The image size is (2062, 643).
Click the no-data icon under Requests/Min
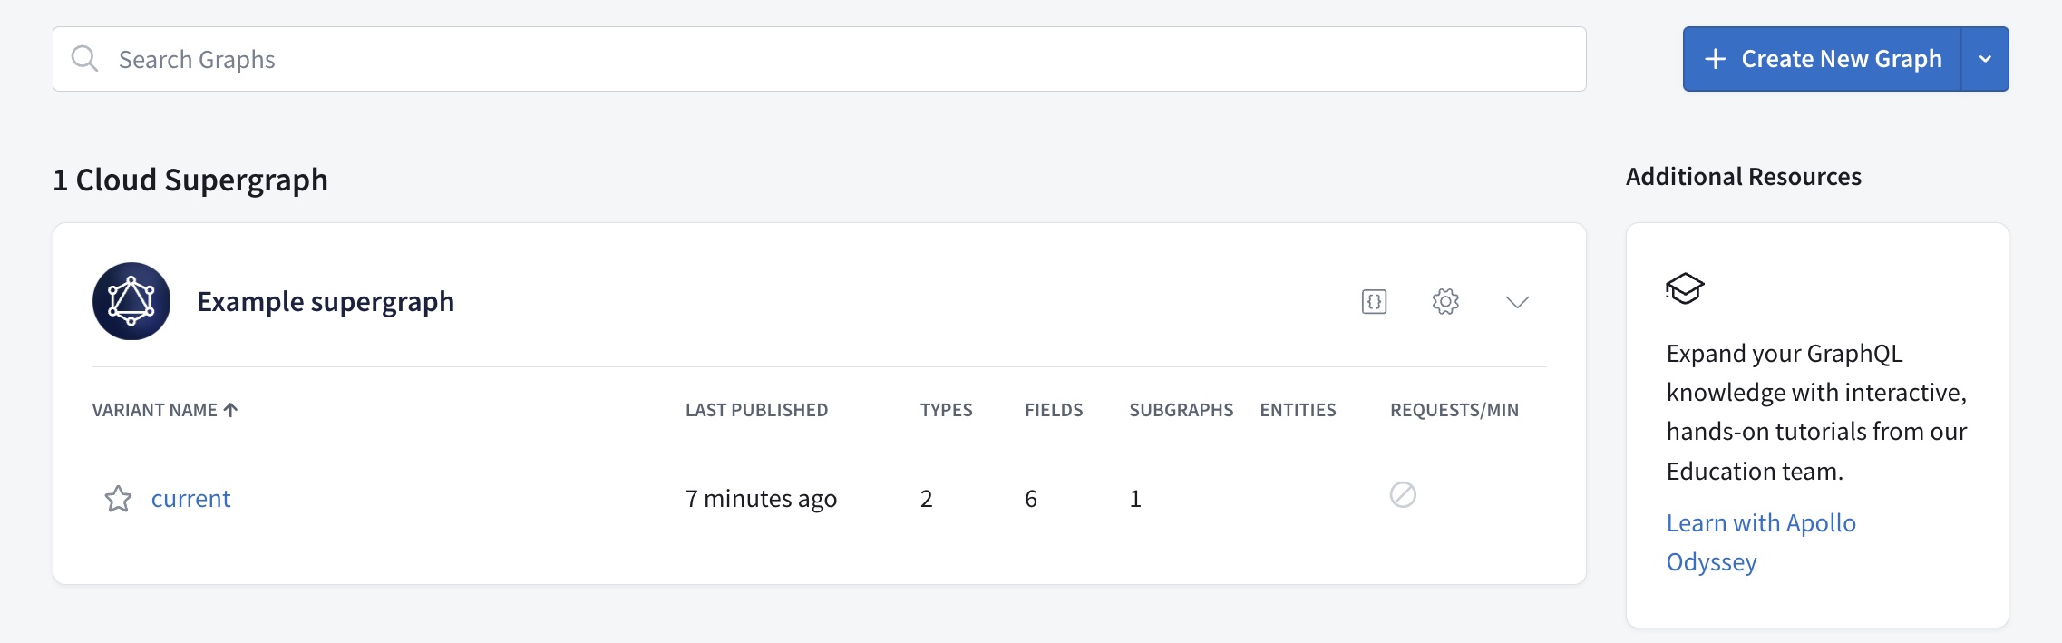(x=1403, y=494)
